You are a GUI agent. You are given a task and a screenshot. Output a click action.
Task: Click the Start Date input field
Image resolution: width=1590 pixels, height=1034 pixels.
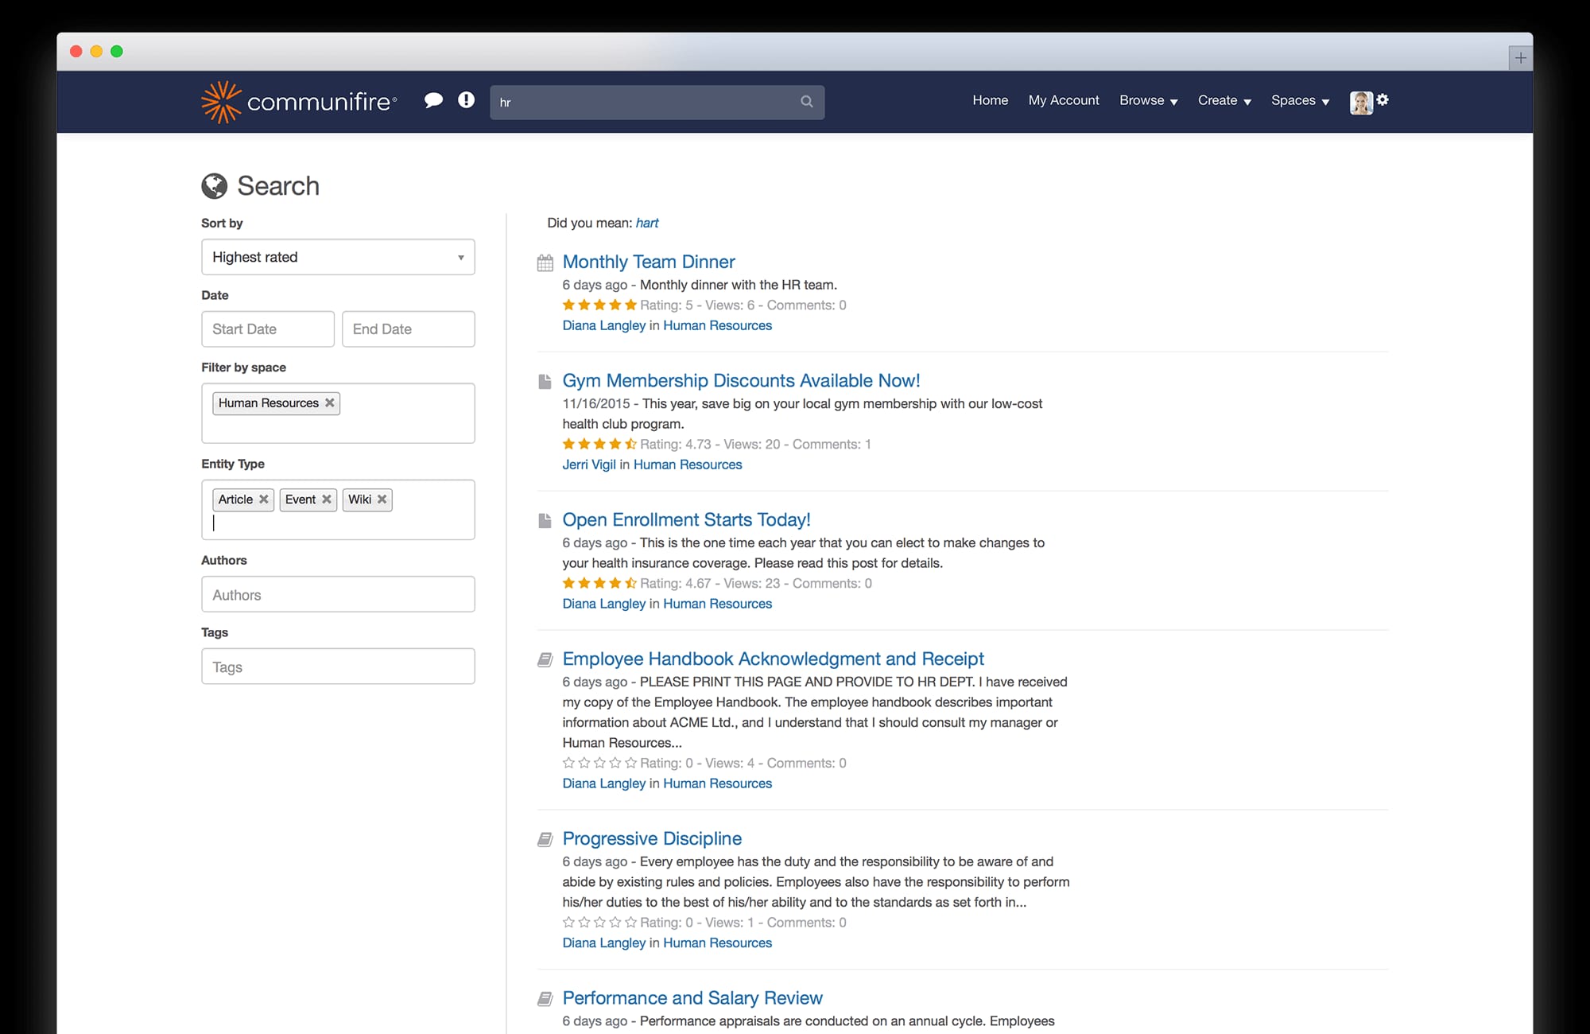click(x=267, y=328)
